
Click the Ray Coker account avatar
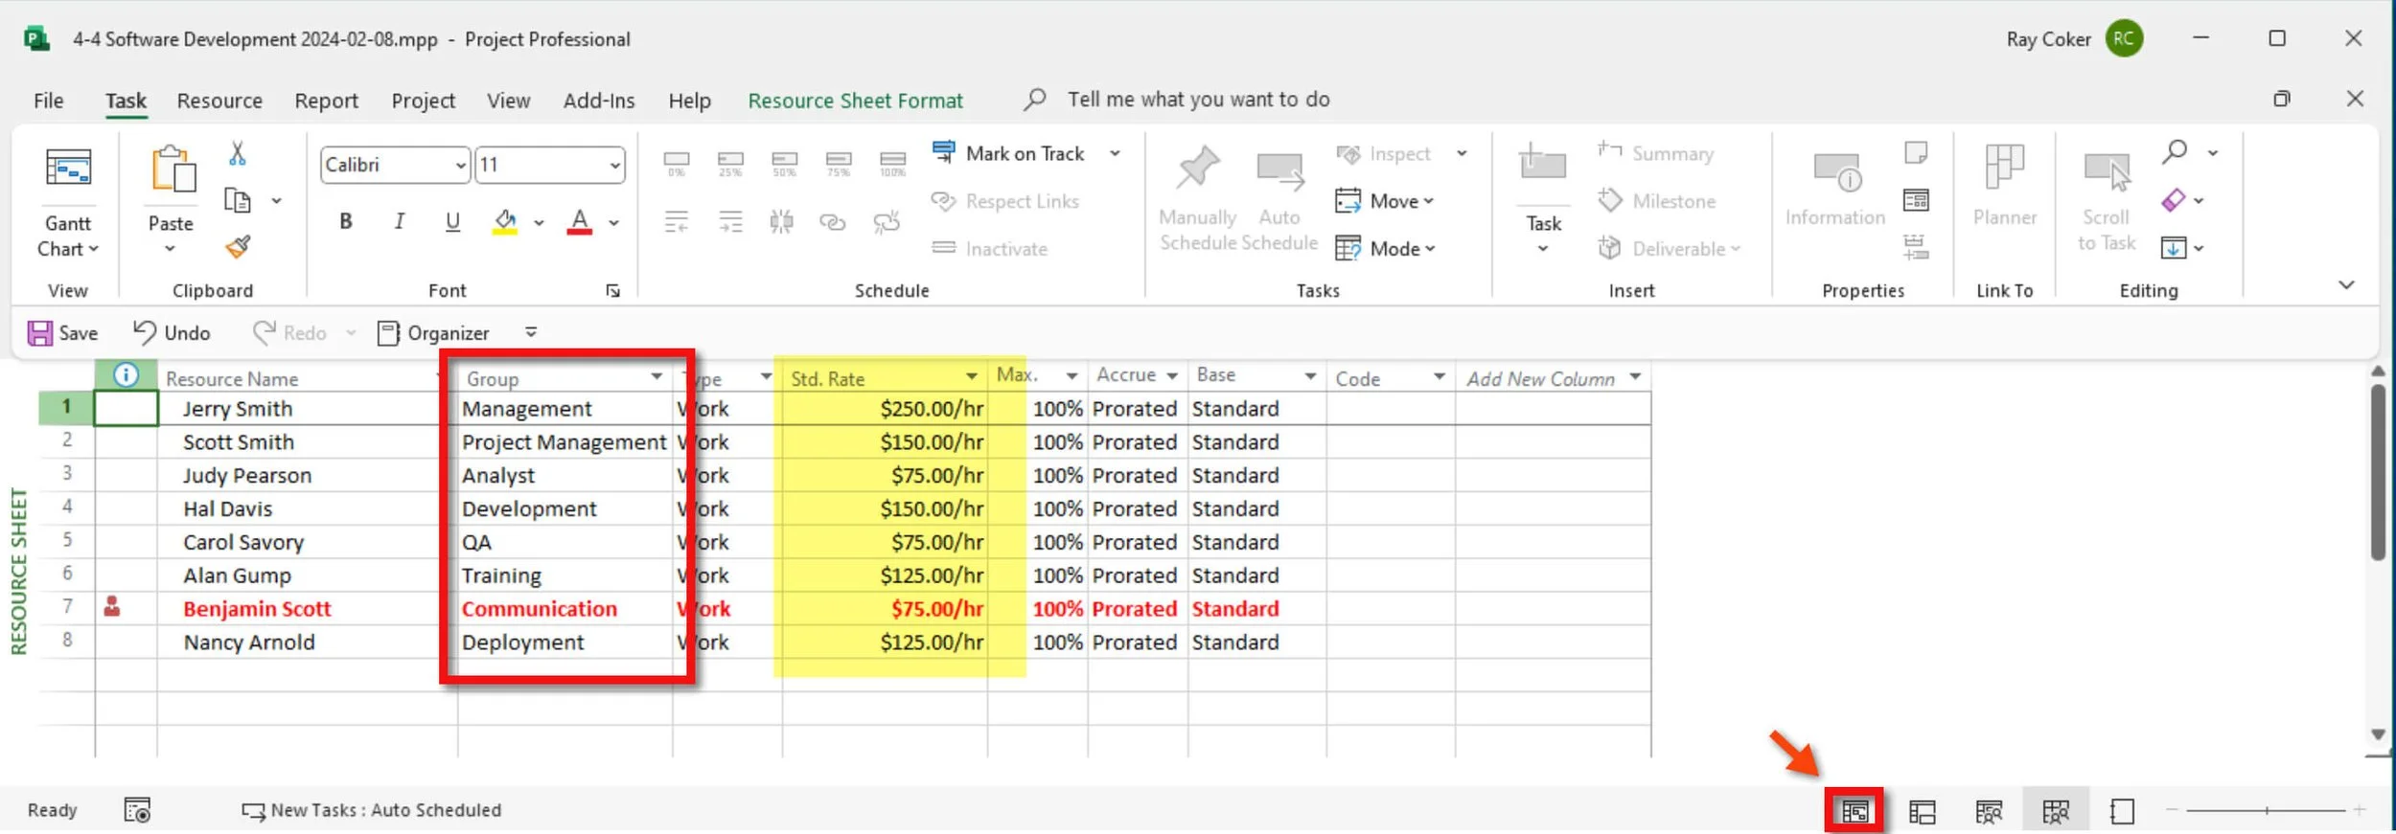click(x=2124, y=38)
